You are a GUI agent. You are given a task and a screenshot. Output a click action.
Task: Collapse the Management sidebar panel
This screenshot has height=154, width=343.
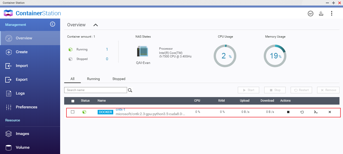(53, 24)
